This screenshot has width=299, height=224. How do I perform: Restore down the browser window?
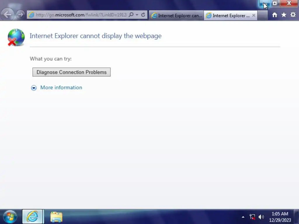pyautogui.click(x=275, y=3)
